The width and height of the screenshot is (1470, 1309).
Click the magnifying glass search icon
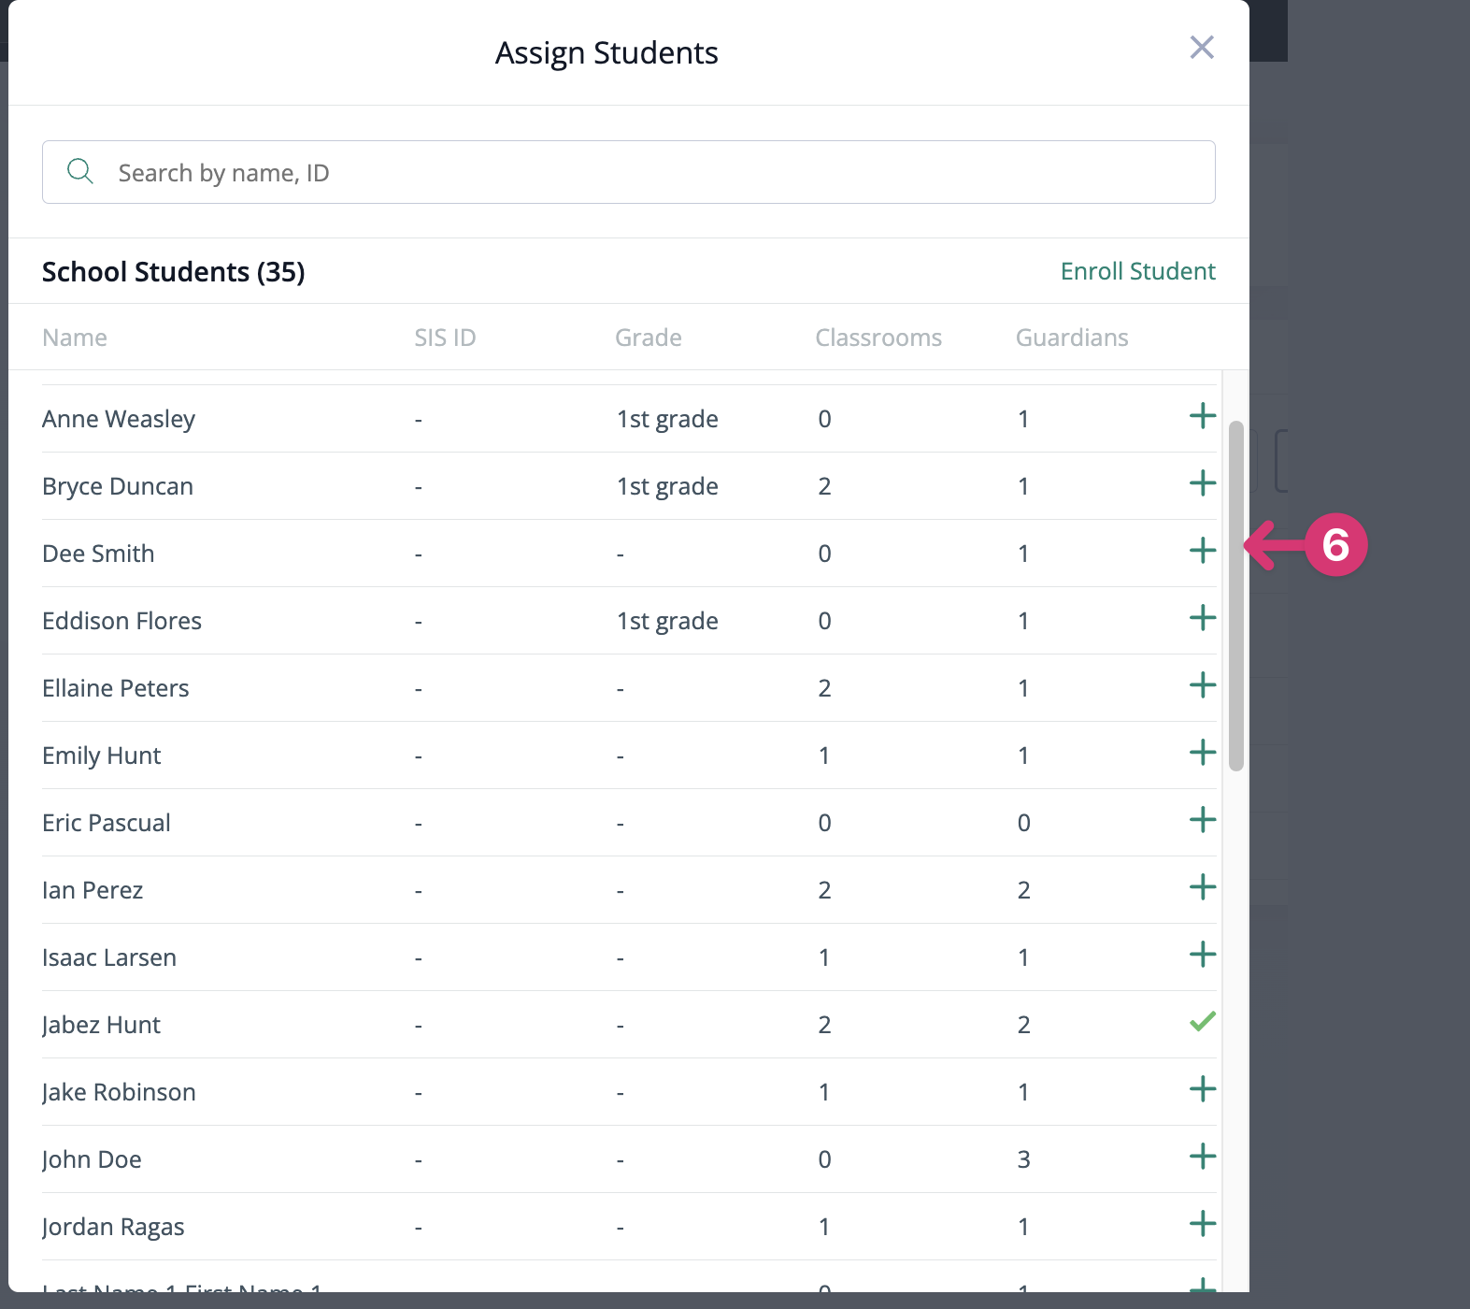click(80, 171)
